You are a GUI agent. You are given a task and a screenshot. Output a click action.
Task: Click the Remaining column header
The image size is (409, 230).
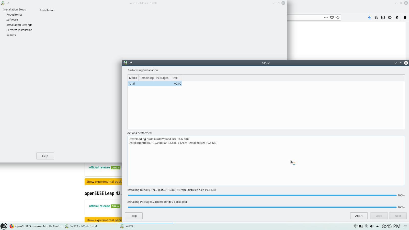(x=147, y=78)
